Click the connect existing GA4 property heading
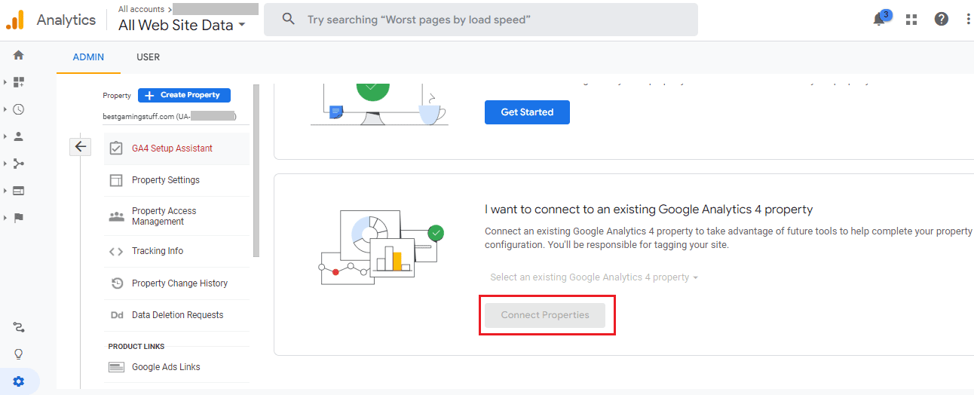This screenshot has height=395, width=974. click(648, 209)
